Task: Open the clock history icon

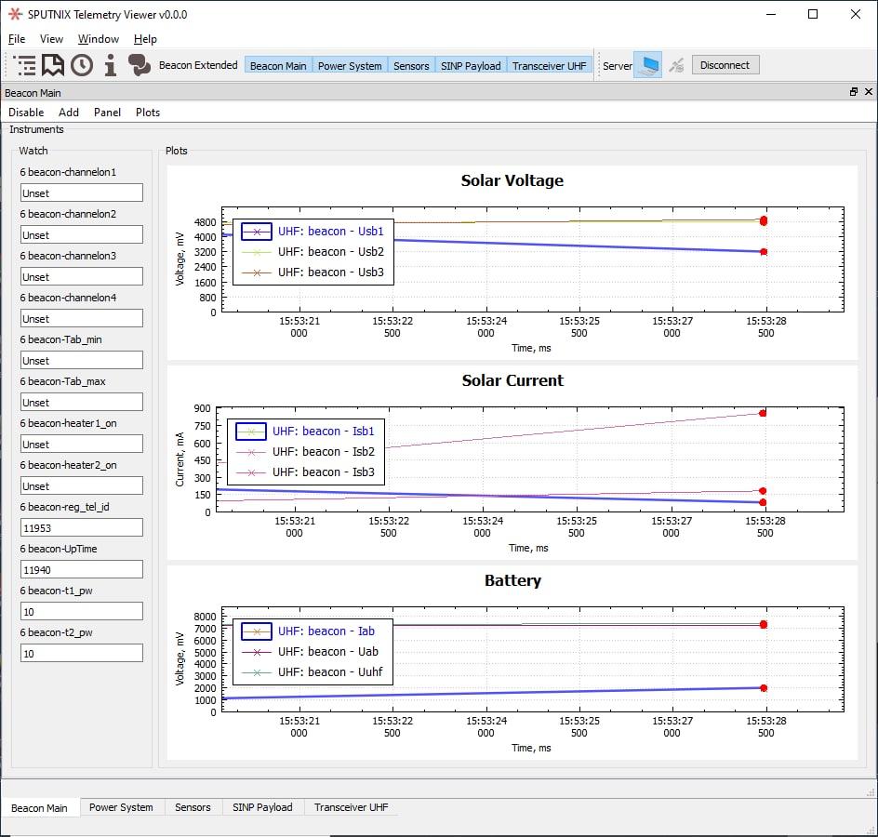Action: tap(82, 65)
